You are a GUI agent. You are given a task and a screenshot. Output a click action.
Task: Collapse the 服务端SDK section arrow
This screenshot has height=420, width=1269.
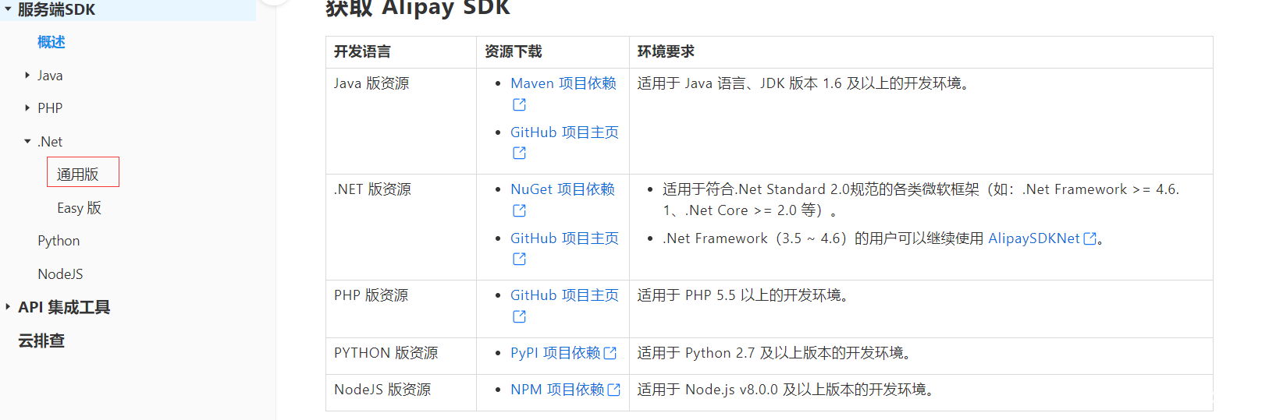8,9
